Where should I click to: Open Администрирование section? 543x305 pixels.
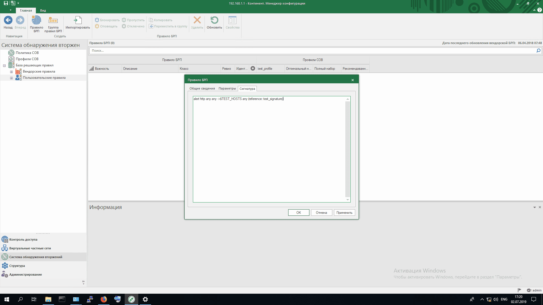[25, 274]
